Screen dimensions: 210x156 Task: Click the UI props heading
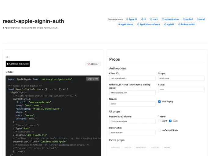coord(115,112)
